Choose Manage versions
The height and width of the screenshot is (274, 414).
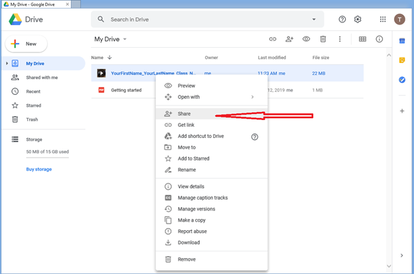pyautogui.click(x=212, y=209)
